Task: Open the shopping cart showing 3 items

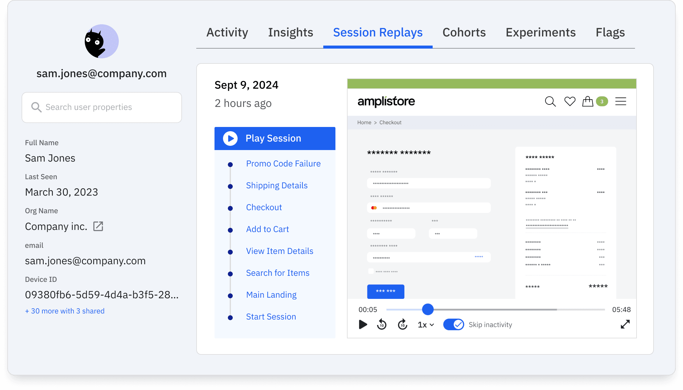Action: tap(588, 101)
